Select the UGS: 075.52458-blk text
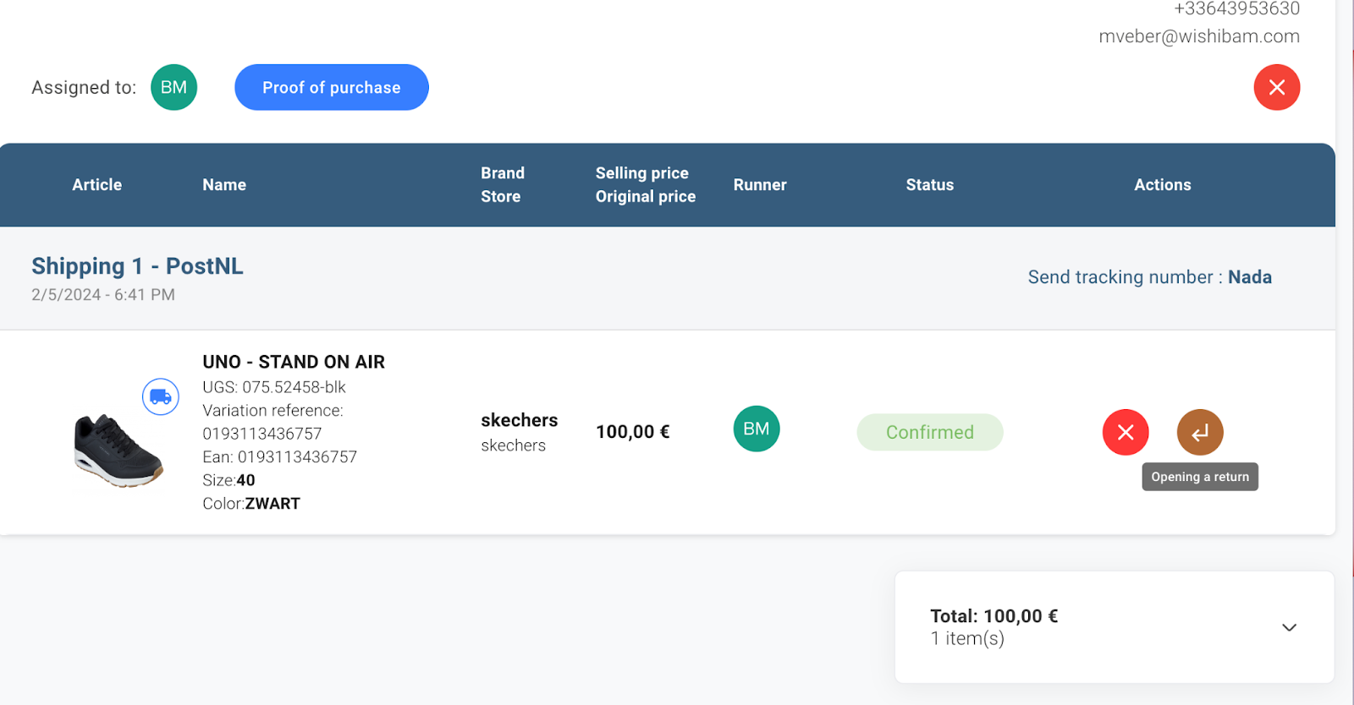 click(x=274, y=387)
